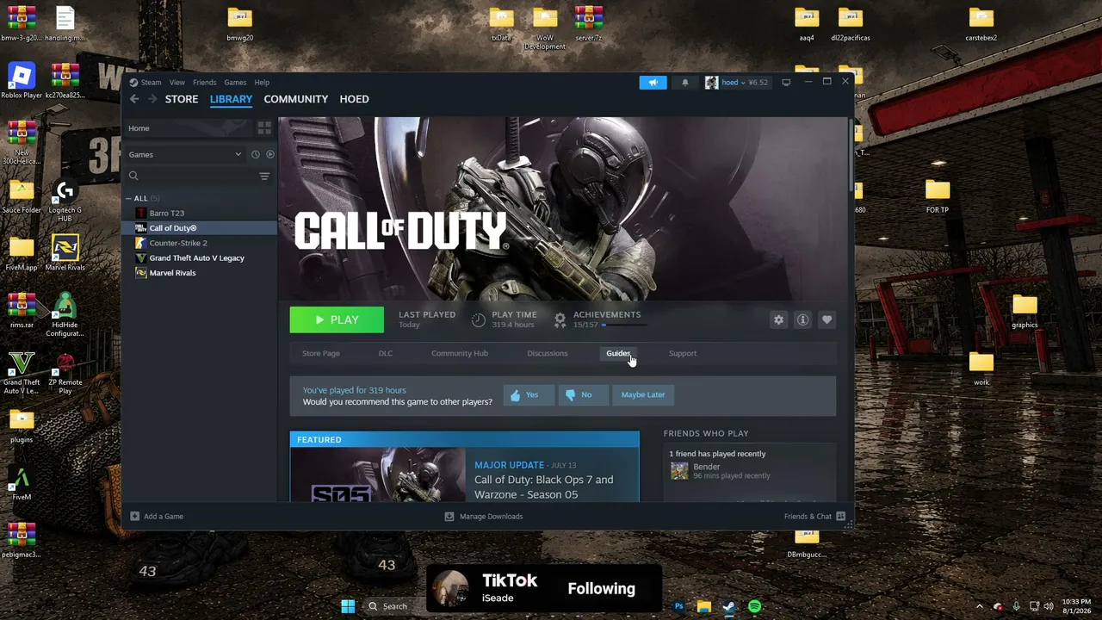Image resolution: width=1102 pixels, height=620 pixels.
Task: Open friend Bender's entry
Action: click(720, 471)
